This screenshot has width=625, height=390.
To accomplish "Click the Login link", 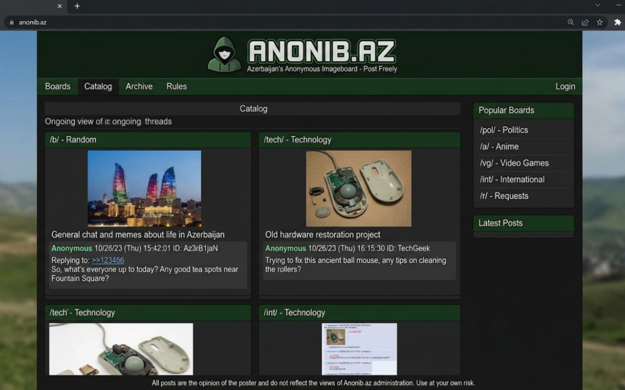I will coord(565,86).
